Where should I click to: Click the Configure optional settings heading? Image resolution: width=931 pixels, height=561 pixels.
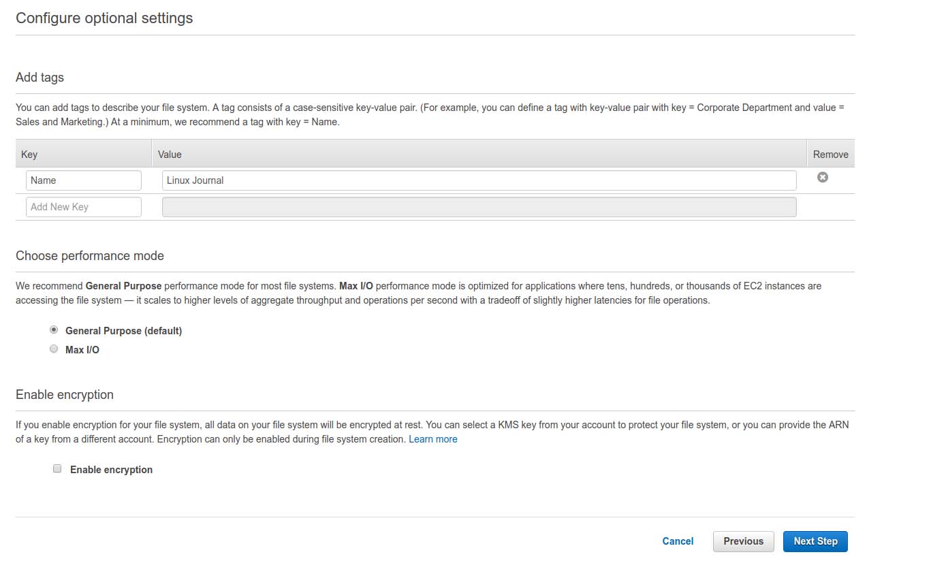(x=104, y=18)
